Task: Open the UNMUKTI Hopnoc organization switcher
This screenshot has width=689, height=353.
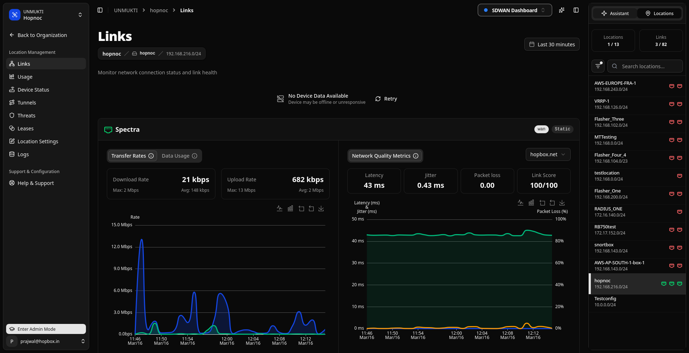Action: pos(46,15)
